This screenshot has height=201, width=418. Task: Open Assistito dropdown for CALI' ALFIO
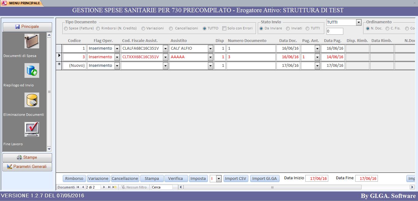tap(210, 48)
